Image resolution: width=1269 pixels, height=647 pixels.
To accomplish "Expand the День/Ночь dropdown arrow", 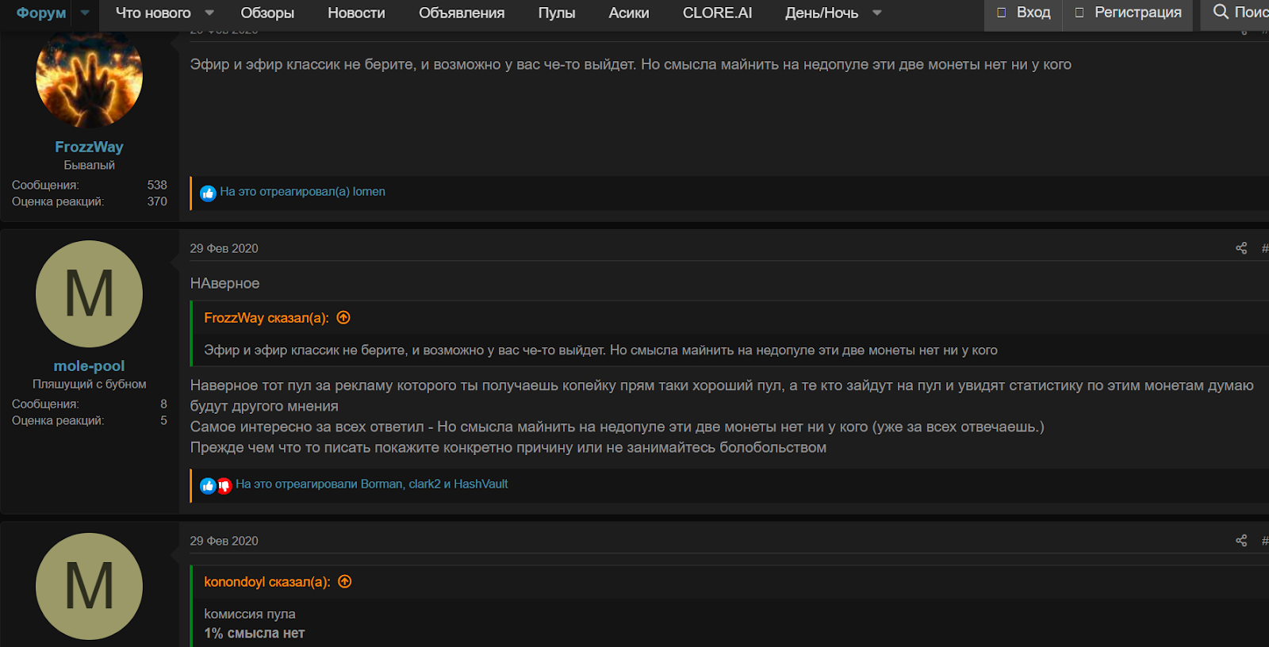I will [x=877, y=13].
